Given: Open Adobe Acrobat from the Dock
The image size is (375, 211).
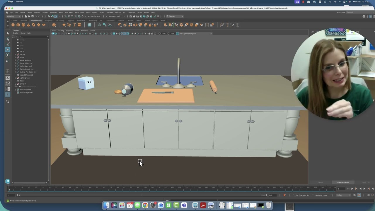Looking at the screenshot, I should coord(203,205).
